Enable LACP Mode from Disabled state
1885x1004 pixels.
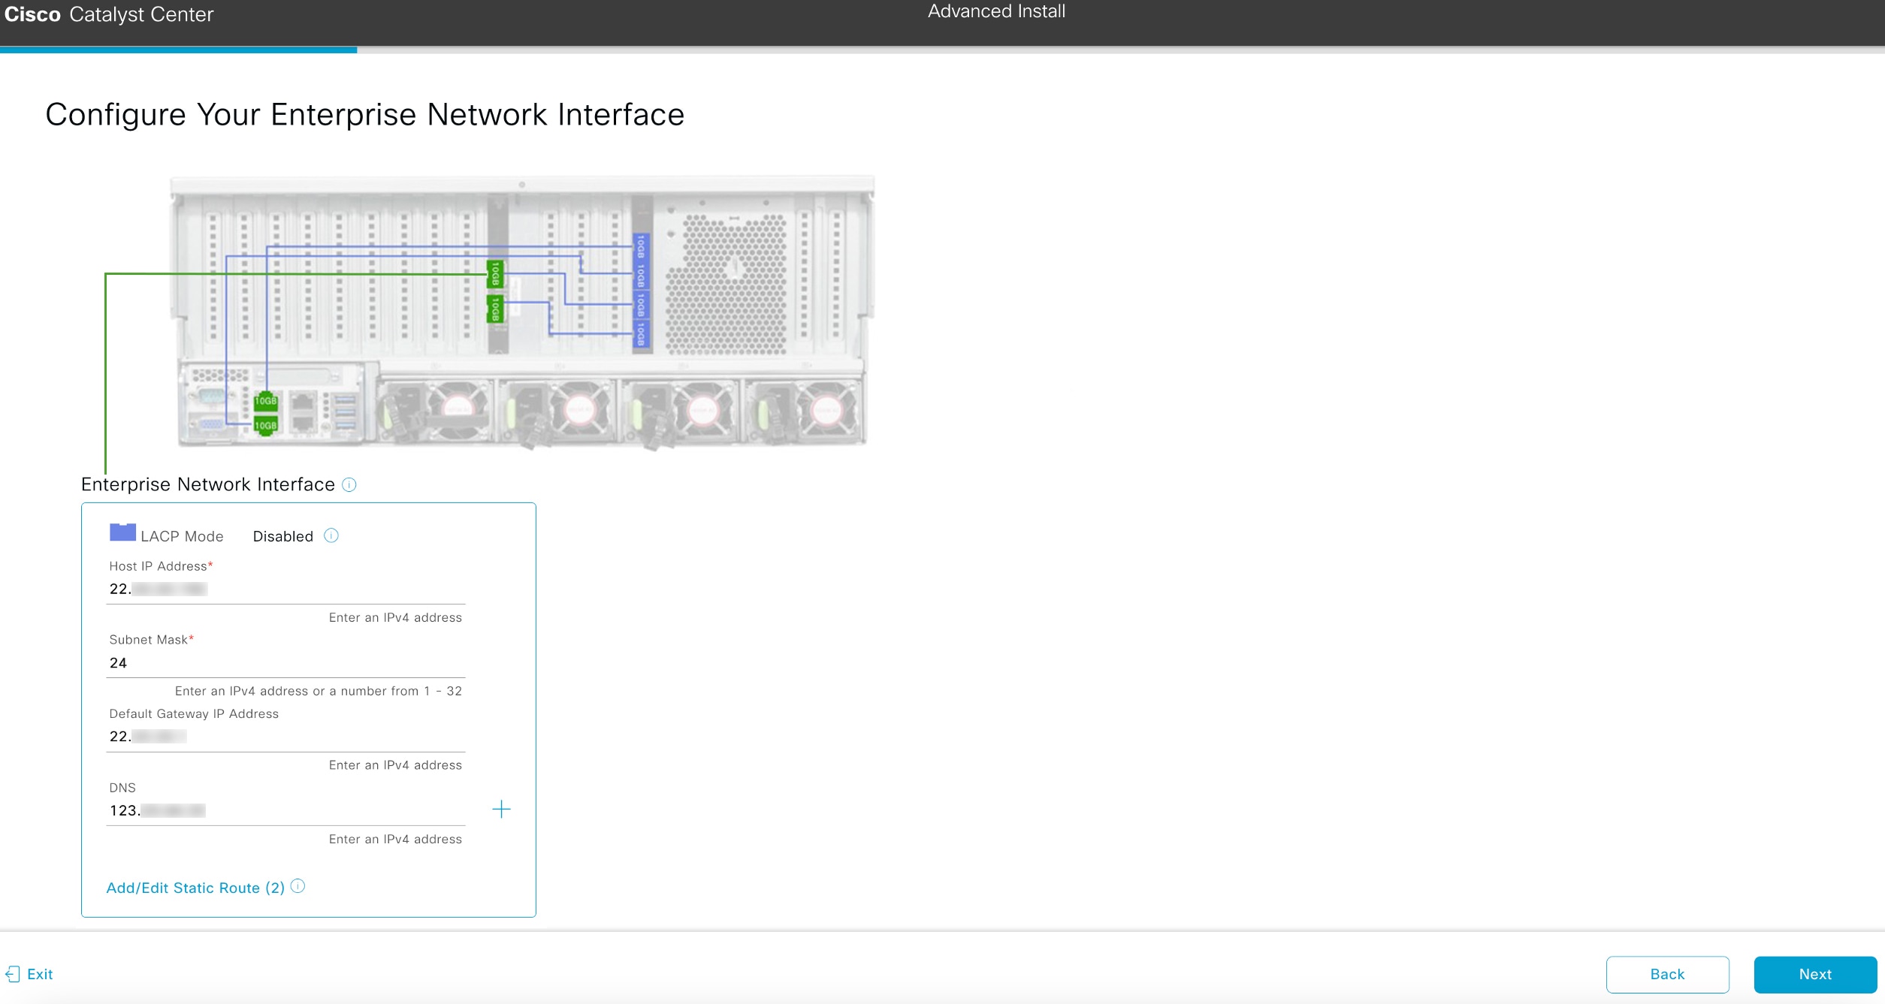pyautogui.click(x=282, y=535)
